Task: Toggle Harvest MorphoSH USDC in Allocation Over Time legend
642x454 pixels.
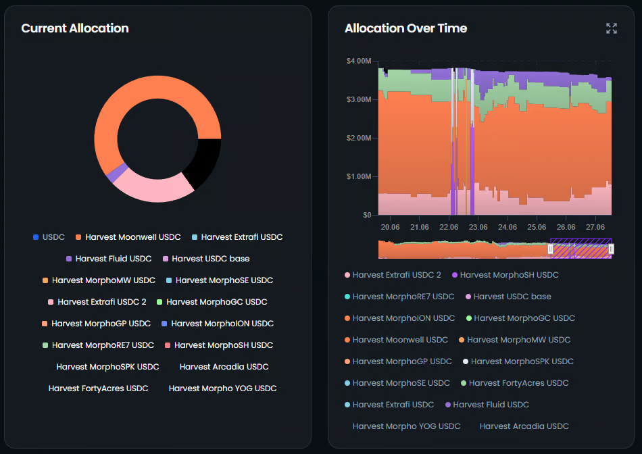Action: 505,275
